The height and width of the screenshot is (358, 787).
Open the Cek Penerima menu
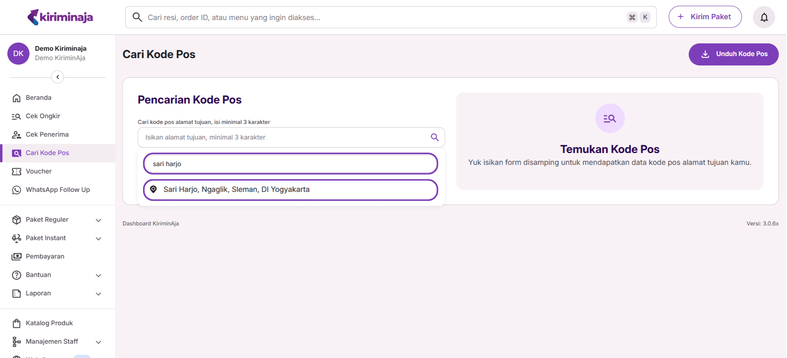47,135
